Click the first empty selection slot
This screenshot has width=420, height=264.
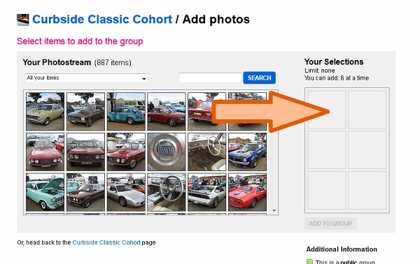tap(326, 110)
